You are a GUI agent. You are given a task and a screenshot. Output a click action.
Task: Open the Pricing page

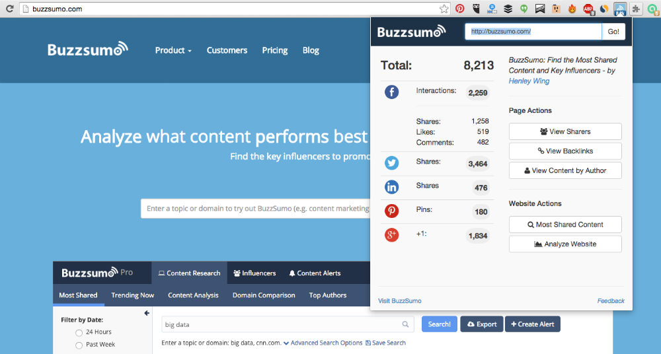[275, 50]
